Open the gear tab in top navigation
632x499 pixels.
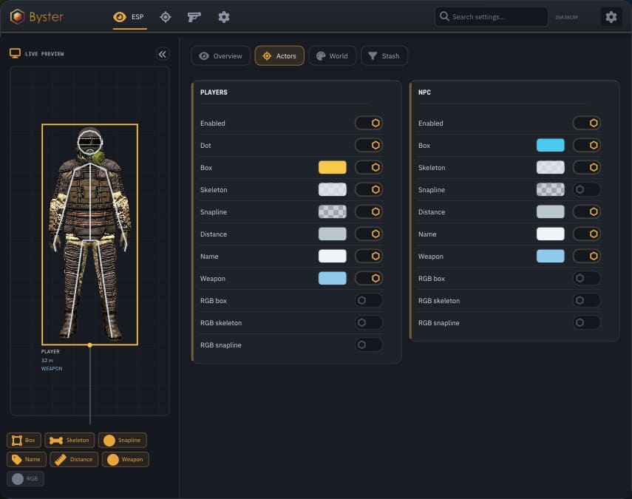(x=224, y=17)
